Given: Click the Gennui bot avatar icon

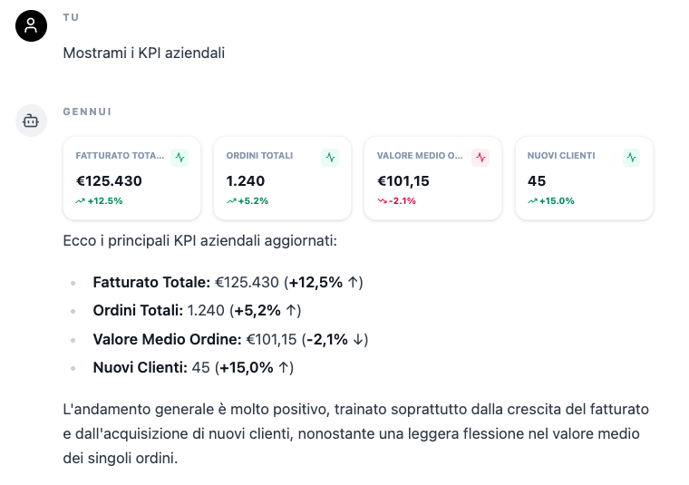Looking at the screenshot, I should click(x=31, y=121).
